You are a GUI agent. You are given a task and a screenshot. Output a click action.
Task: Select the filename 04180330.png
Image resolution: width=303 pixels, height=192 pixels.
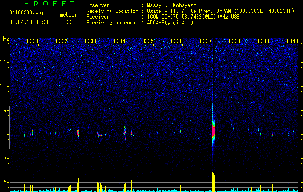(26, 13)
